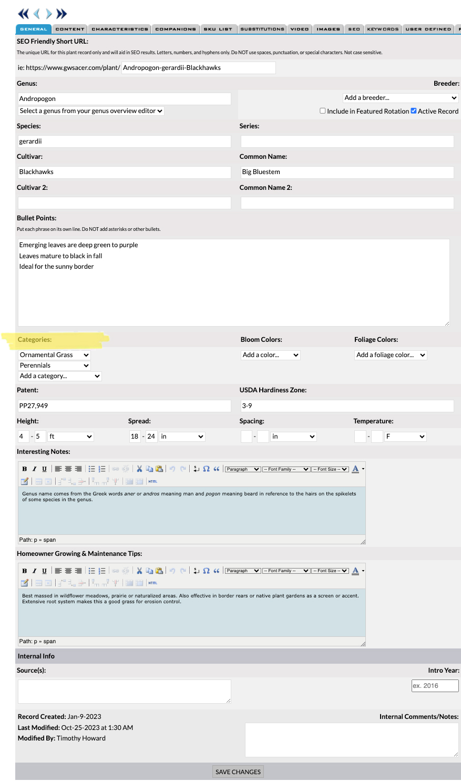The height and width of the screenshot is (781, 461).
Task: Click the Cut scissors icon in Interesting Notes editor
Action: 139,469
